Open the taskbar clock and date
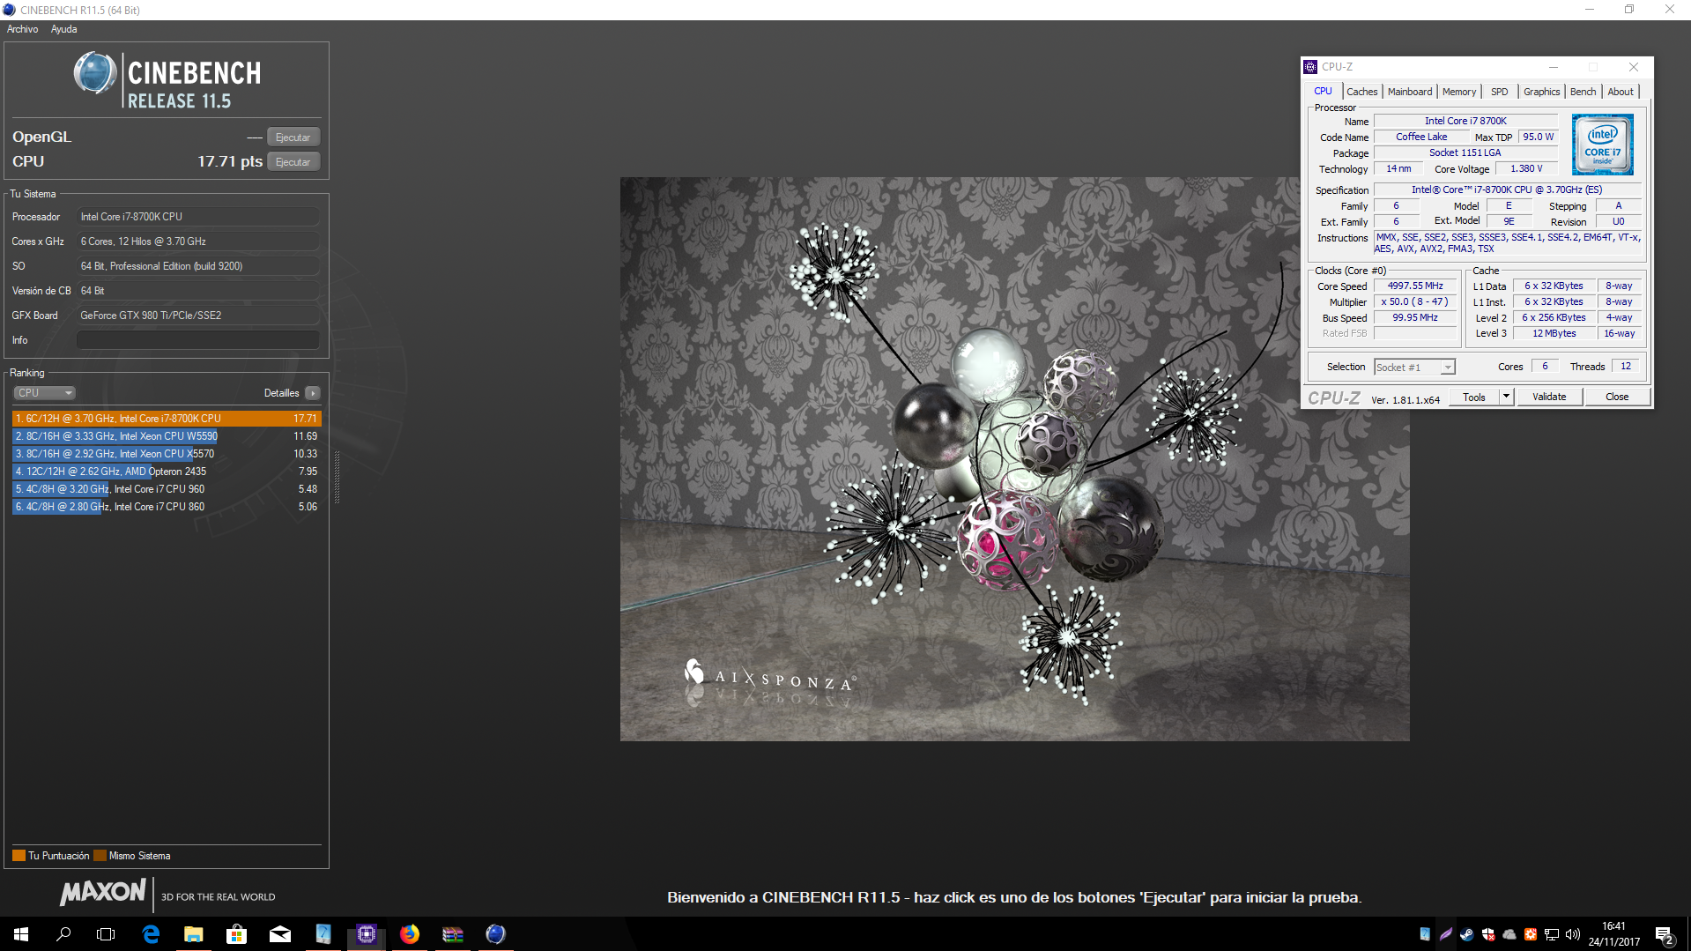Screen dimensions: 1691x951 click(x=1614, y=934)
